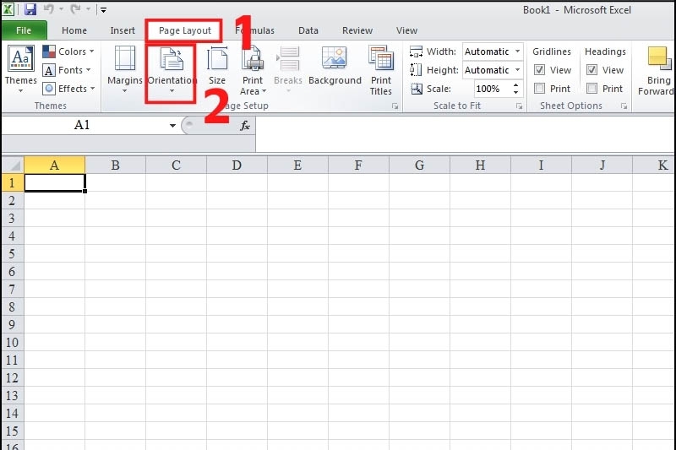Click the disabled Breaks button

click(x=288, y=69)
